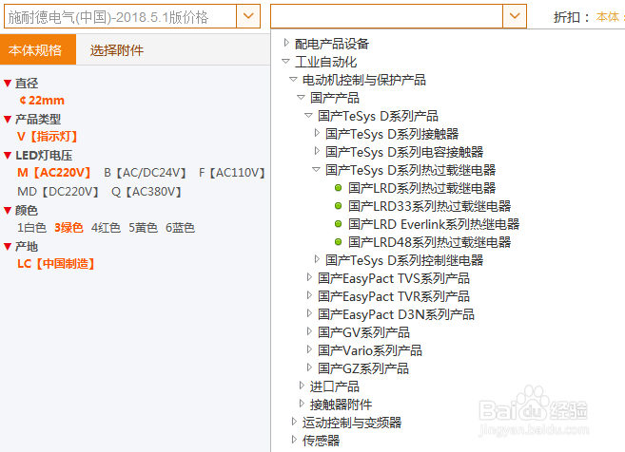Collapse the 颜色 section triangle

coord(8,210)
